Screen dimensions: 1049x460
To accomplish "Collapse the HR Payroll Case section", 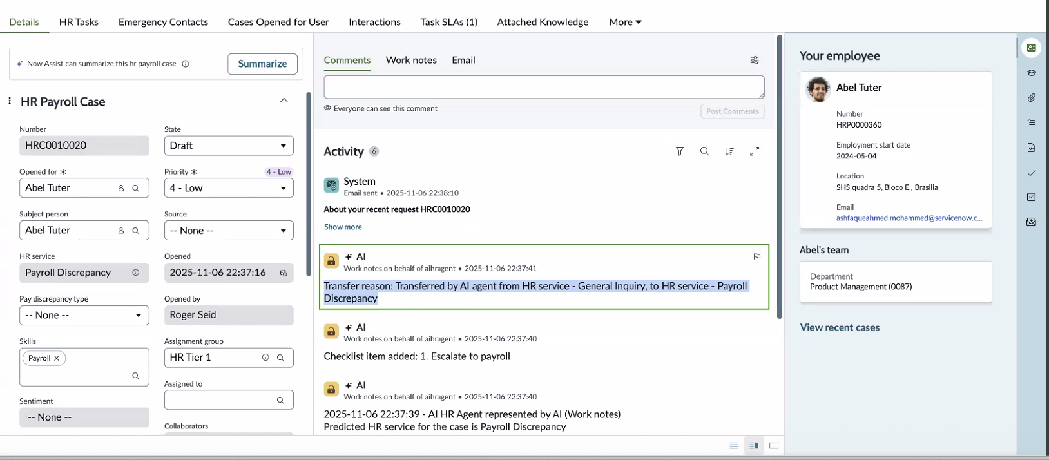I will tap(284, 100).
